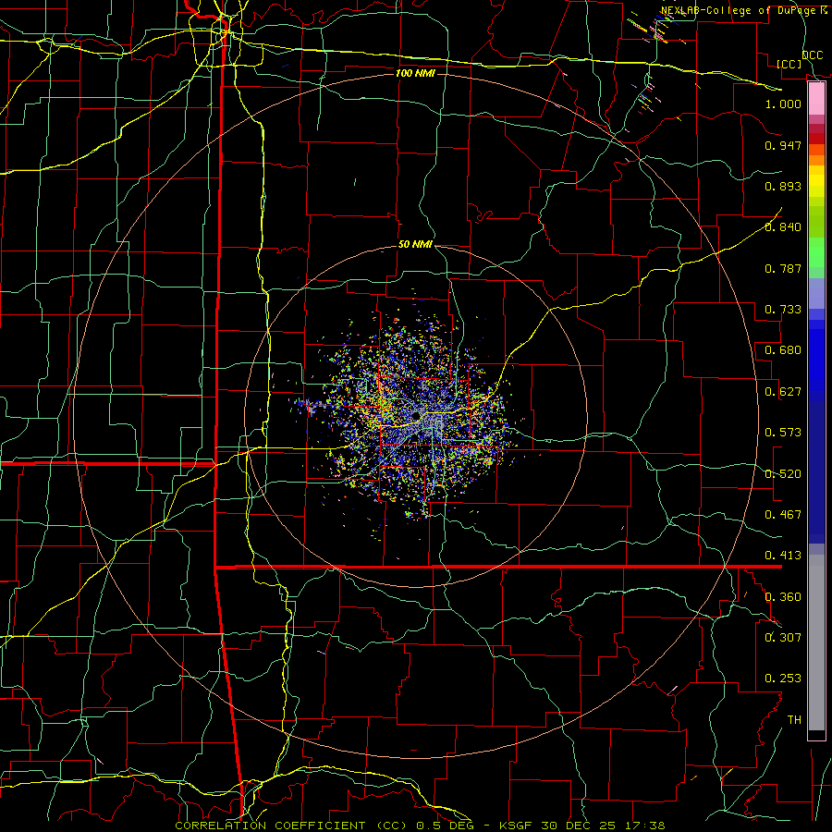Click the 0.893 legend value
832x832 pixels.
point(783,186)
